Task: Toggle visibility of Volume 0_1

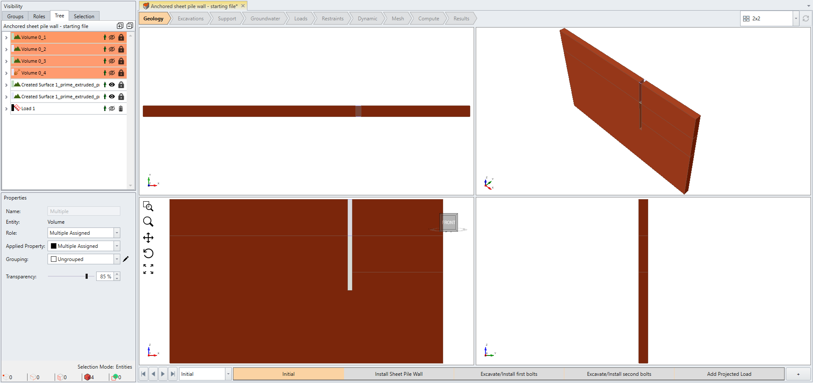Action: (x=112, y=37)
